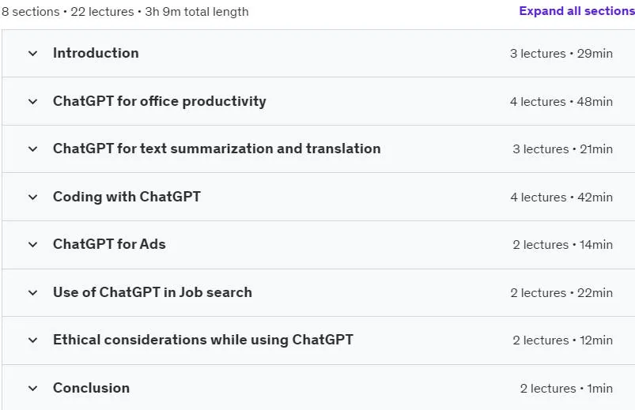
Task: Expand the ChatGPT for Ads chevron
Action: point(32,244)
